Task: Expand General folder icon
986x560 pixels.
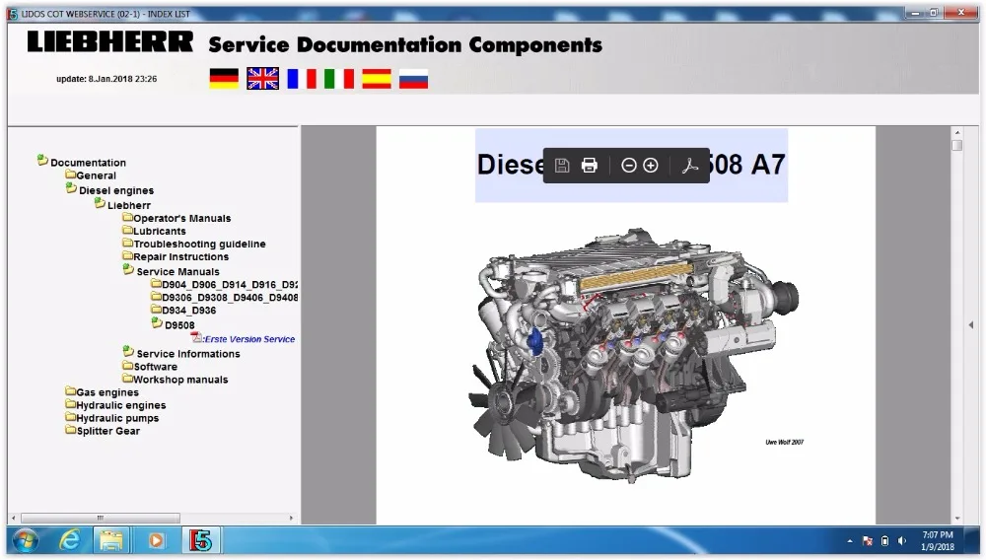Action: 70,175
